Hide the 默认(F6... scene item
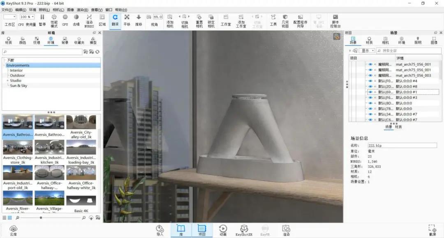The height and width of the screenshot is (238, 444). click(370, 98)
